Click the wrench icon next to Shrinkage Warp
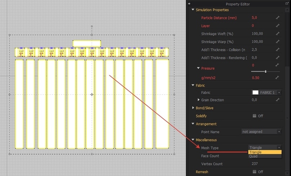The height and width of the screenshot is (176, 291). pyautogui.click(x=278, y=42)
